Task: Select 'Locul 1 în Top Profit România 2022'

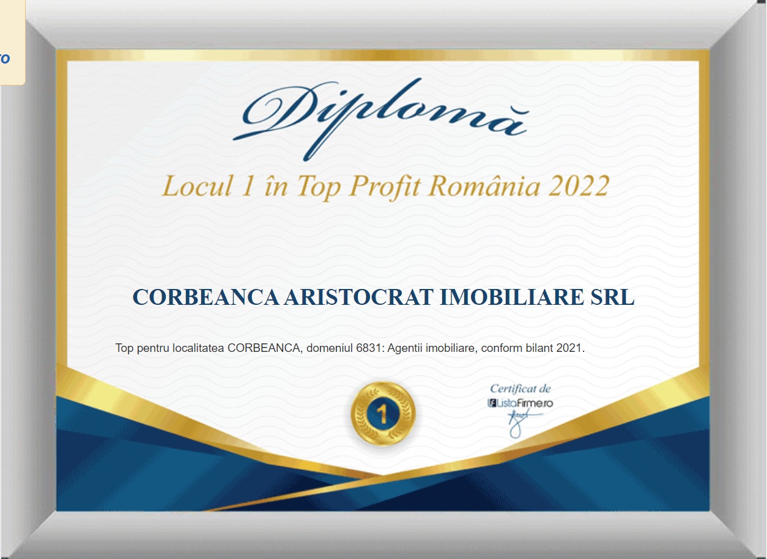Action: (385, 186)
